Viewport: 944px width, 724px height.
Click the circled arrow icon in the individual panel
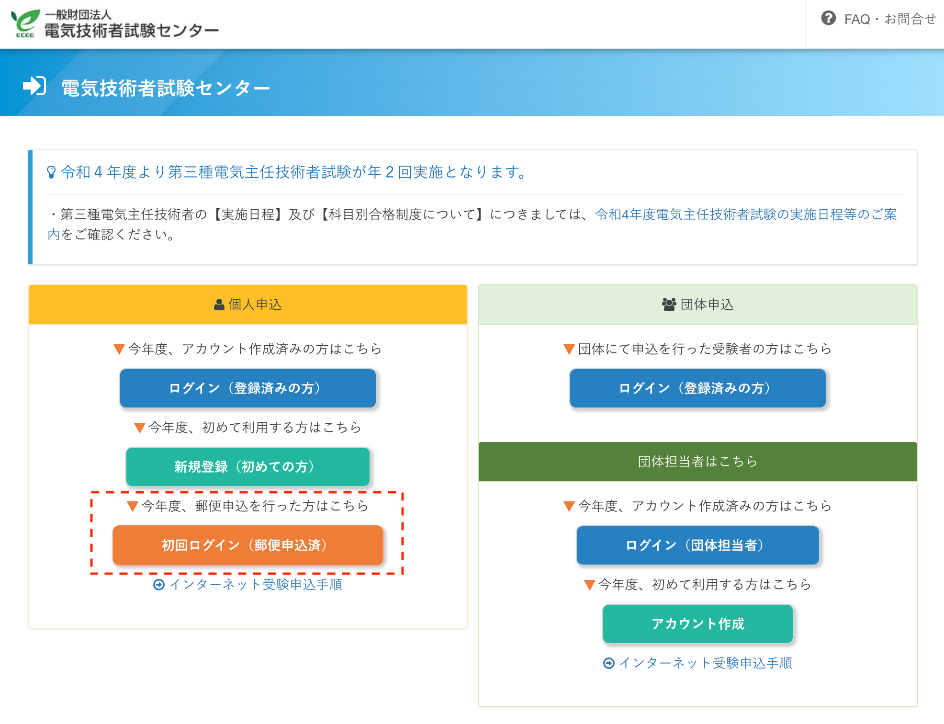[x=159, y=585]
